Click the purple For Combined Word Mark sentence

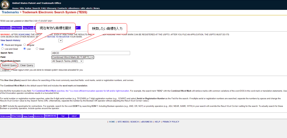tap(81, 91)
